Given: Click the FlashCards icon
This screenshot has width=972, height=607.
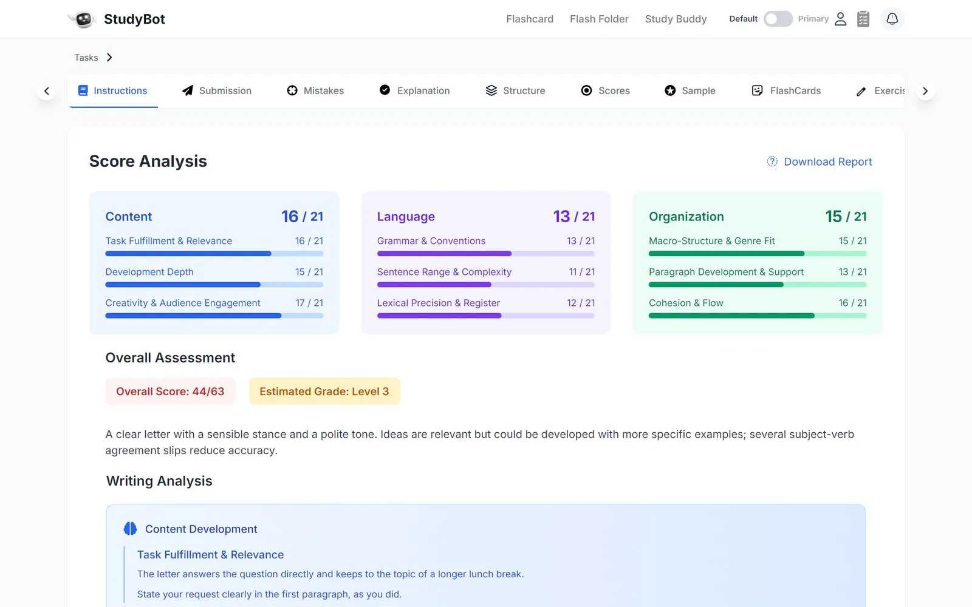Looking at the screenshot, I should click(x=757, y=90).
